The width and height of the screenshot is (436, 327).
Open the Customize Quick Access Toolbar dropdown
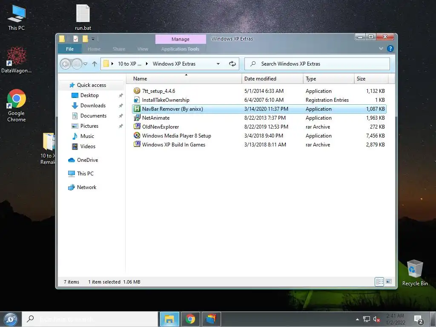[x=93, y=39]
